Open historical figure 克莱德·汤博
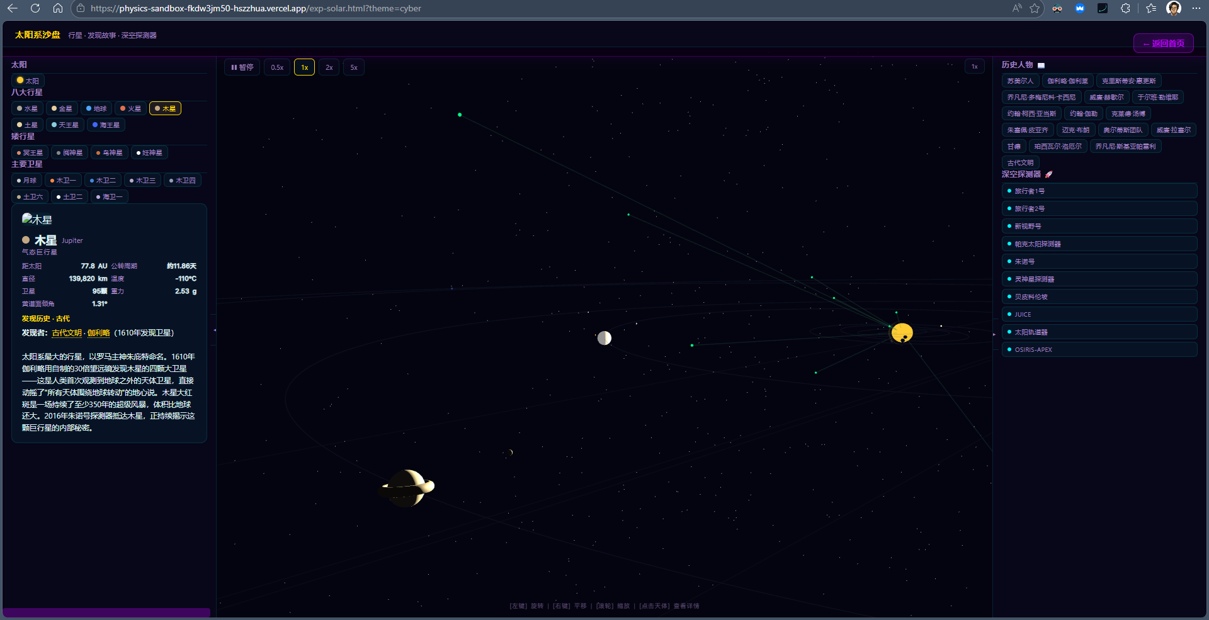The height and width of the screenshot is (620, 1209). click(x=1128, y=113)
